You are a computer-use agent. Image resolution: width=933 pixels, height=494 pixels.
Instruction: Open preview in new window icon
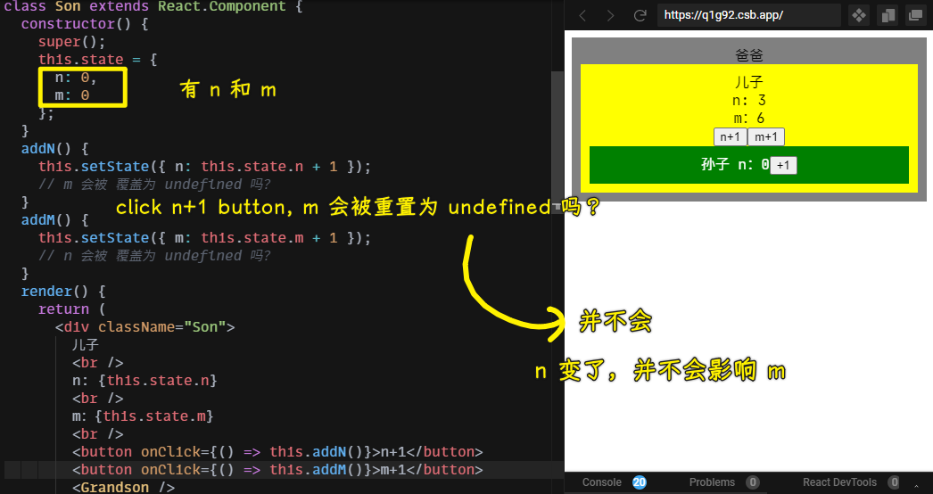tap(914, 15)
